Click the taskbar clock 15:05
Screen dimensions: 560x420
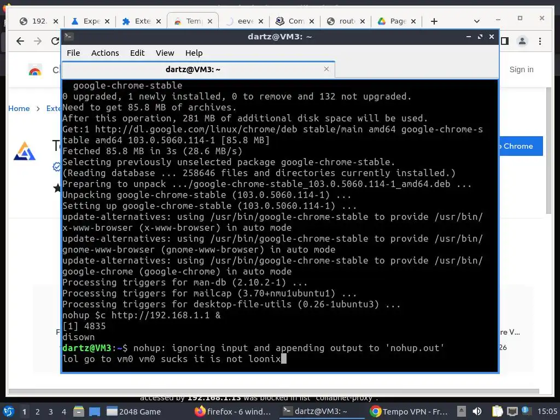[x=547, y=411]
